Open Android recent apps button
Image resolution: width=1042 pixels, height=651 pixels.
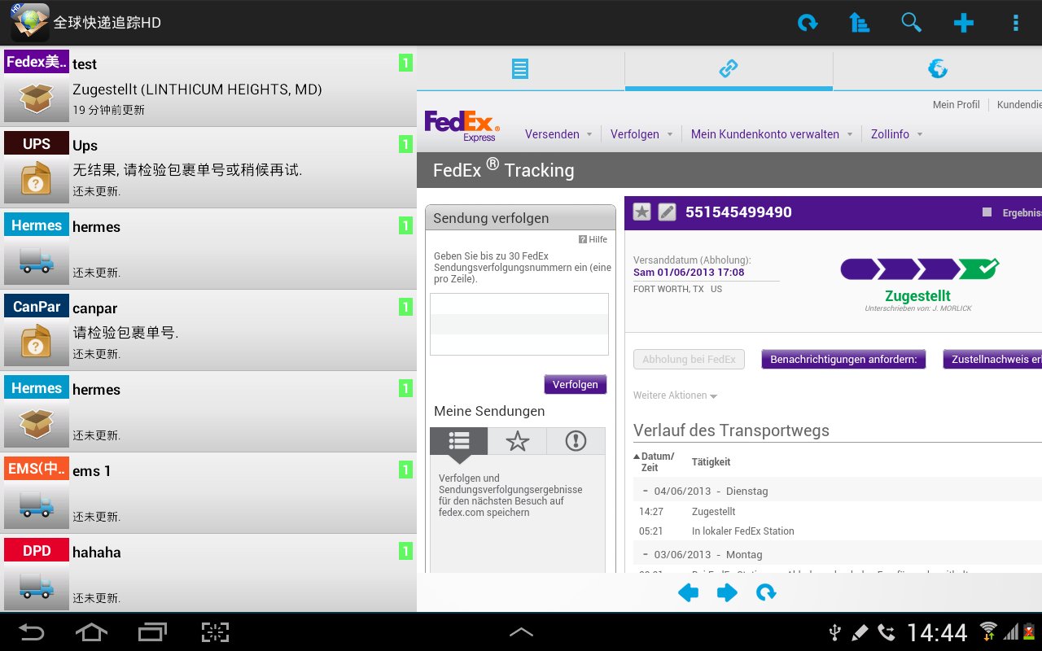tap(152, 632)
